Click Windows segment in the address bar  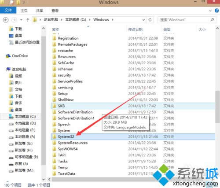pyautogui.click(x=101, y=19)
